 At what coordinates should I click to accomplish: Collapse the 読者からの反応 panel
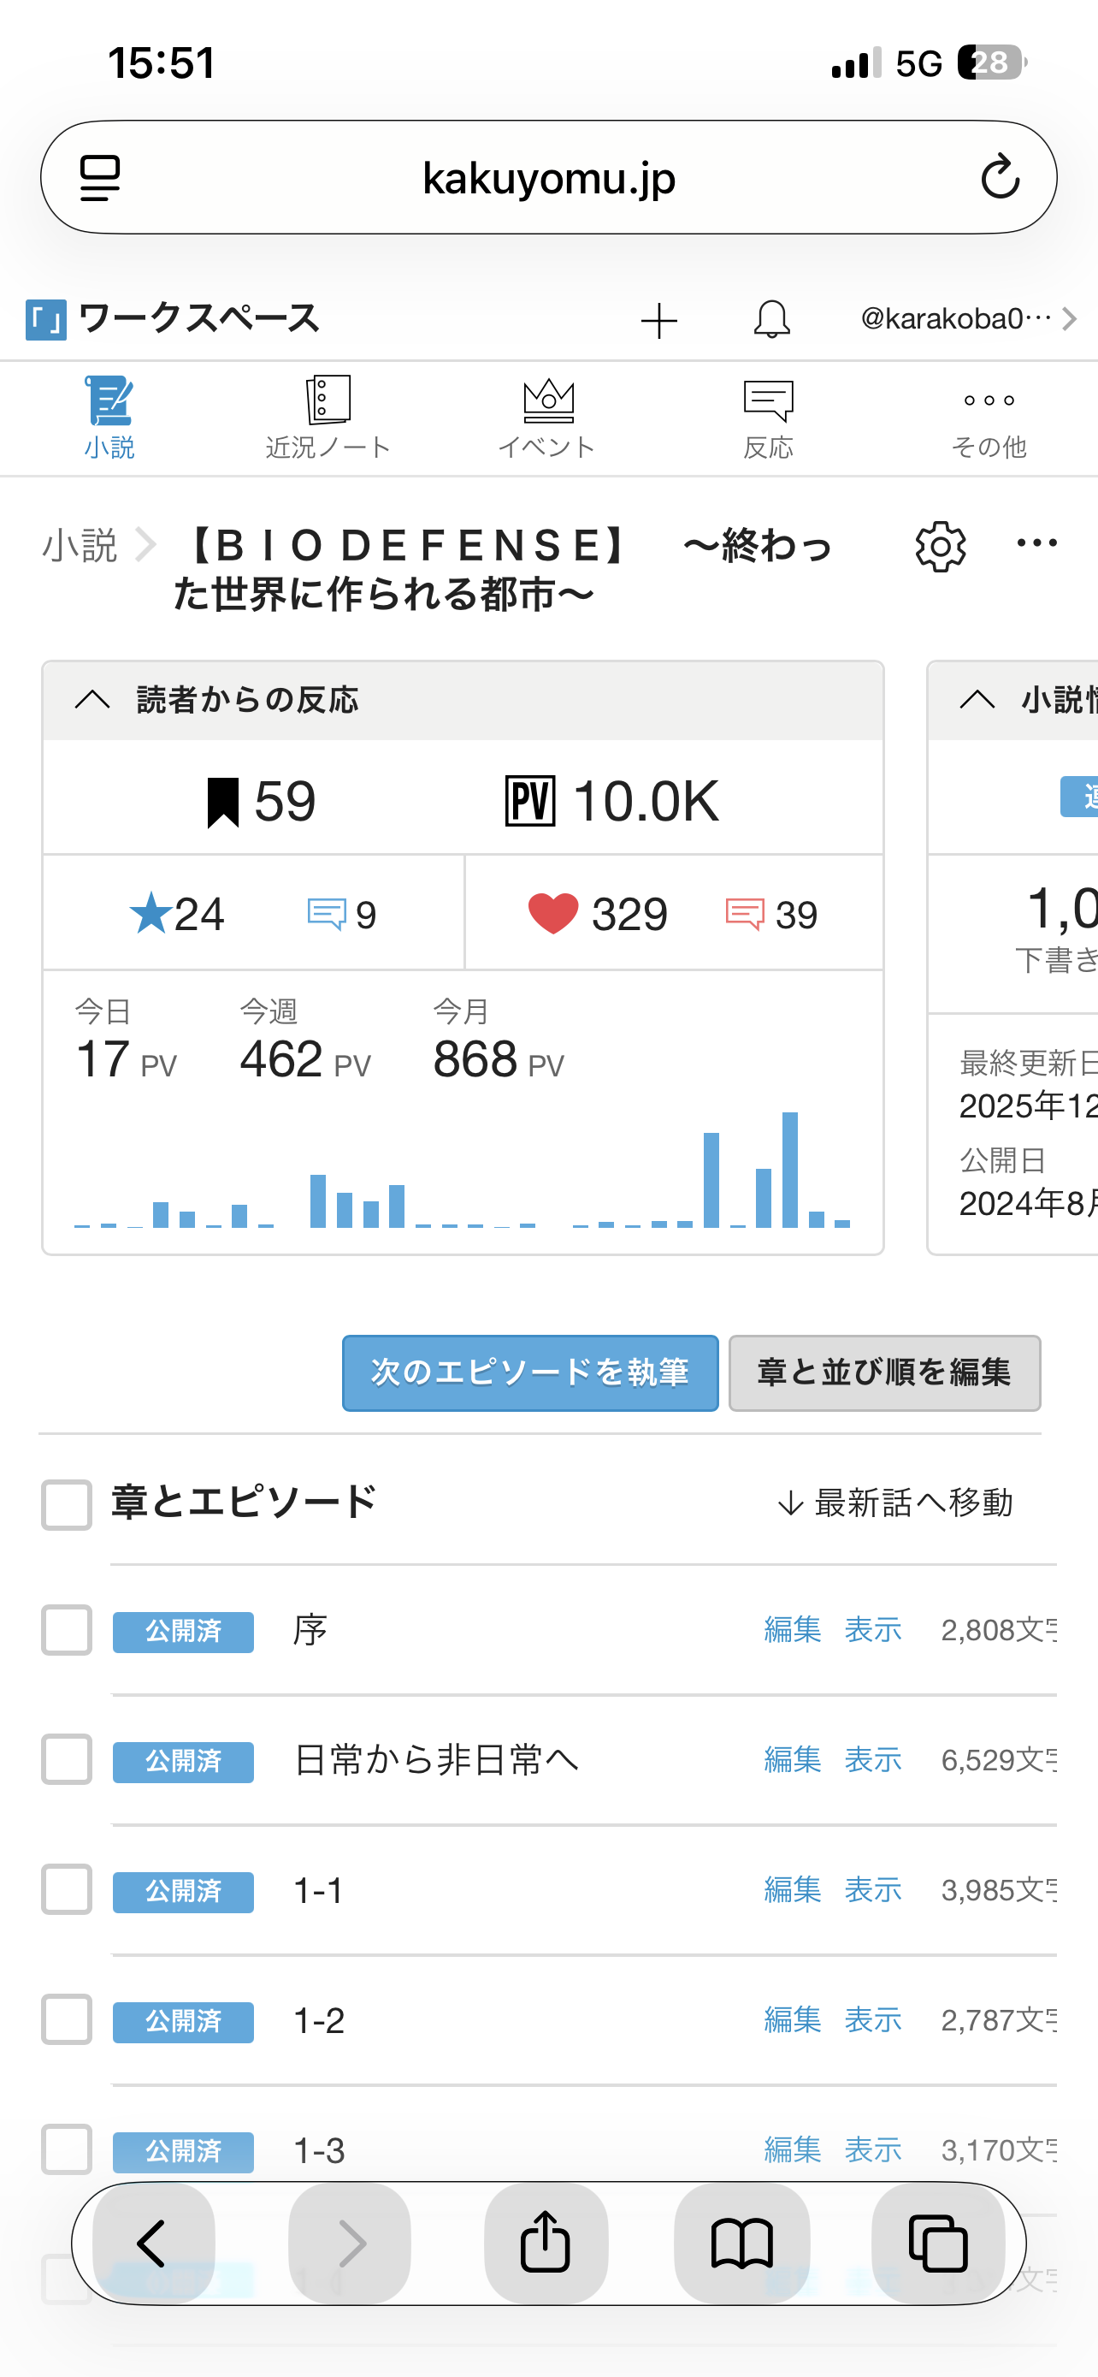(x=92, y=699)
